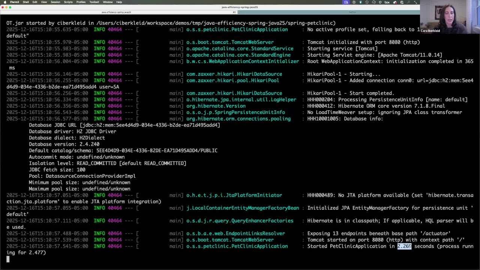Open the Session menu

point(55,2)
